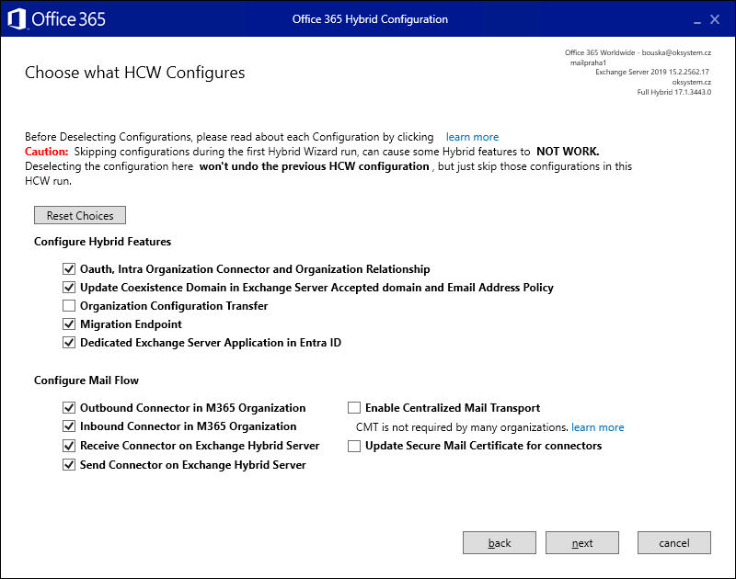The height and width of the screenshot is (579, 736).
Task: Uncheck Send Connector on Exchange Hybrid Server
Action: coord(69,464)
